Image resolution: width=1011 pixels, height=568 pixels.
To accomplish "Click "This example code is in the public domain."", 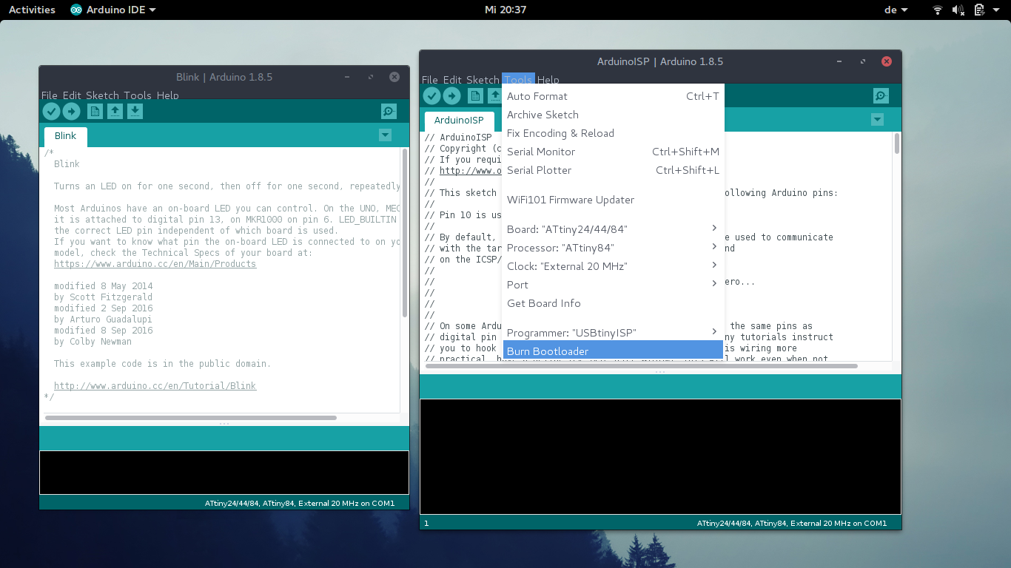I will click(162, 364).
